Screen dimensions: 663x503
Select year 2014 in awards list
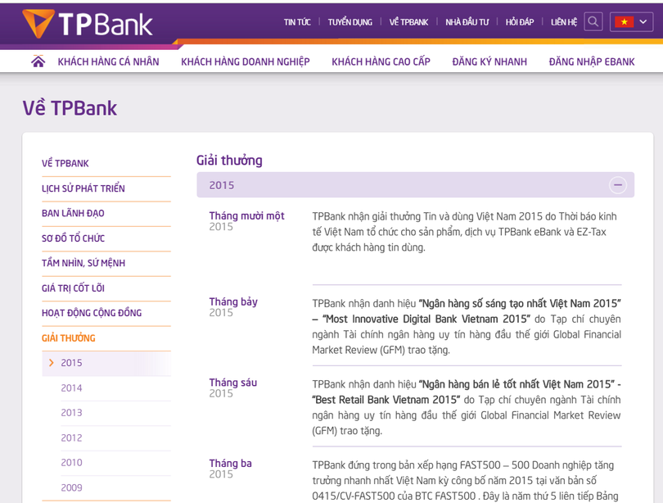point(71,388)
